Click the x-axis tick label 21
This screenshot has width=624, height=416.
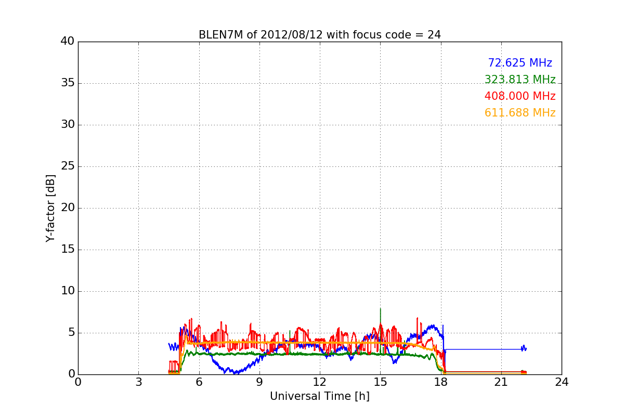point(501,382)
